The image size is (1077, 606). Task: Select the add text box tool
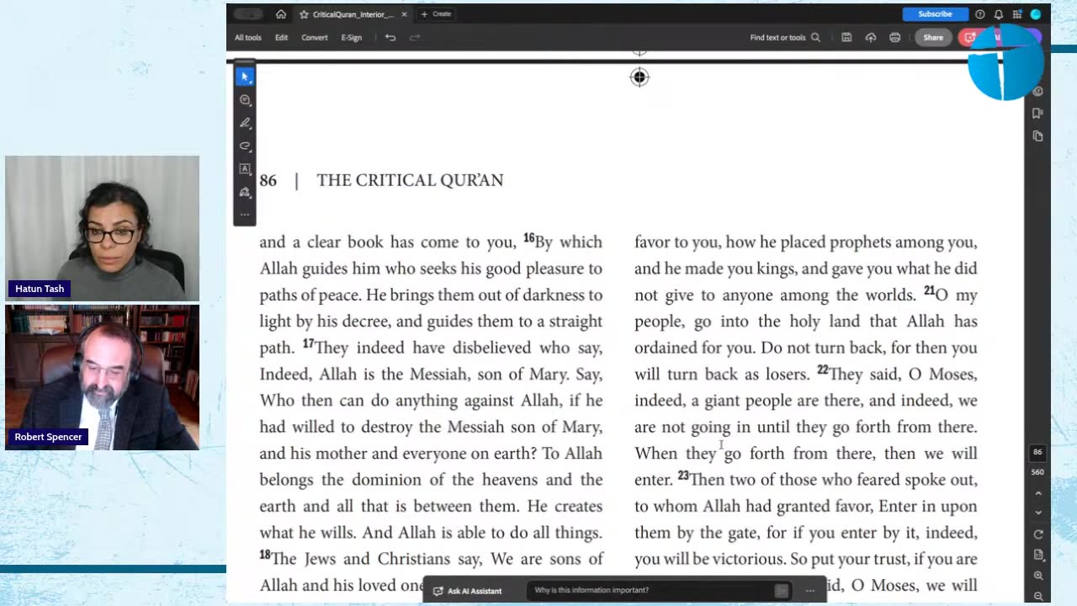[245, 168]
